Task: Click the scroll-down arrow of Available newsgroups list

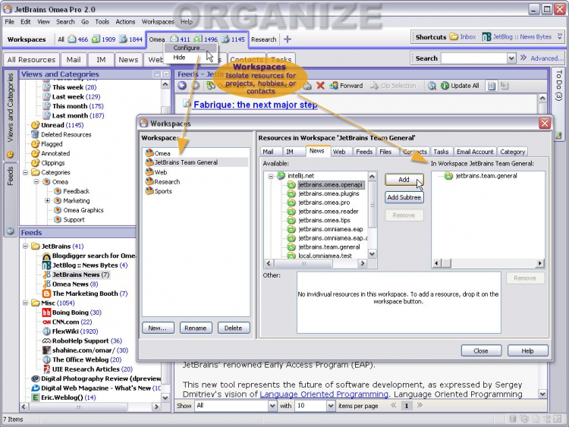Action: (372, 254)
